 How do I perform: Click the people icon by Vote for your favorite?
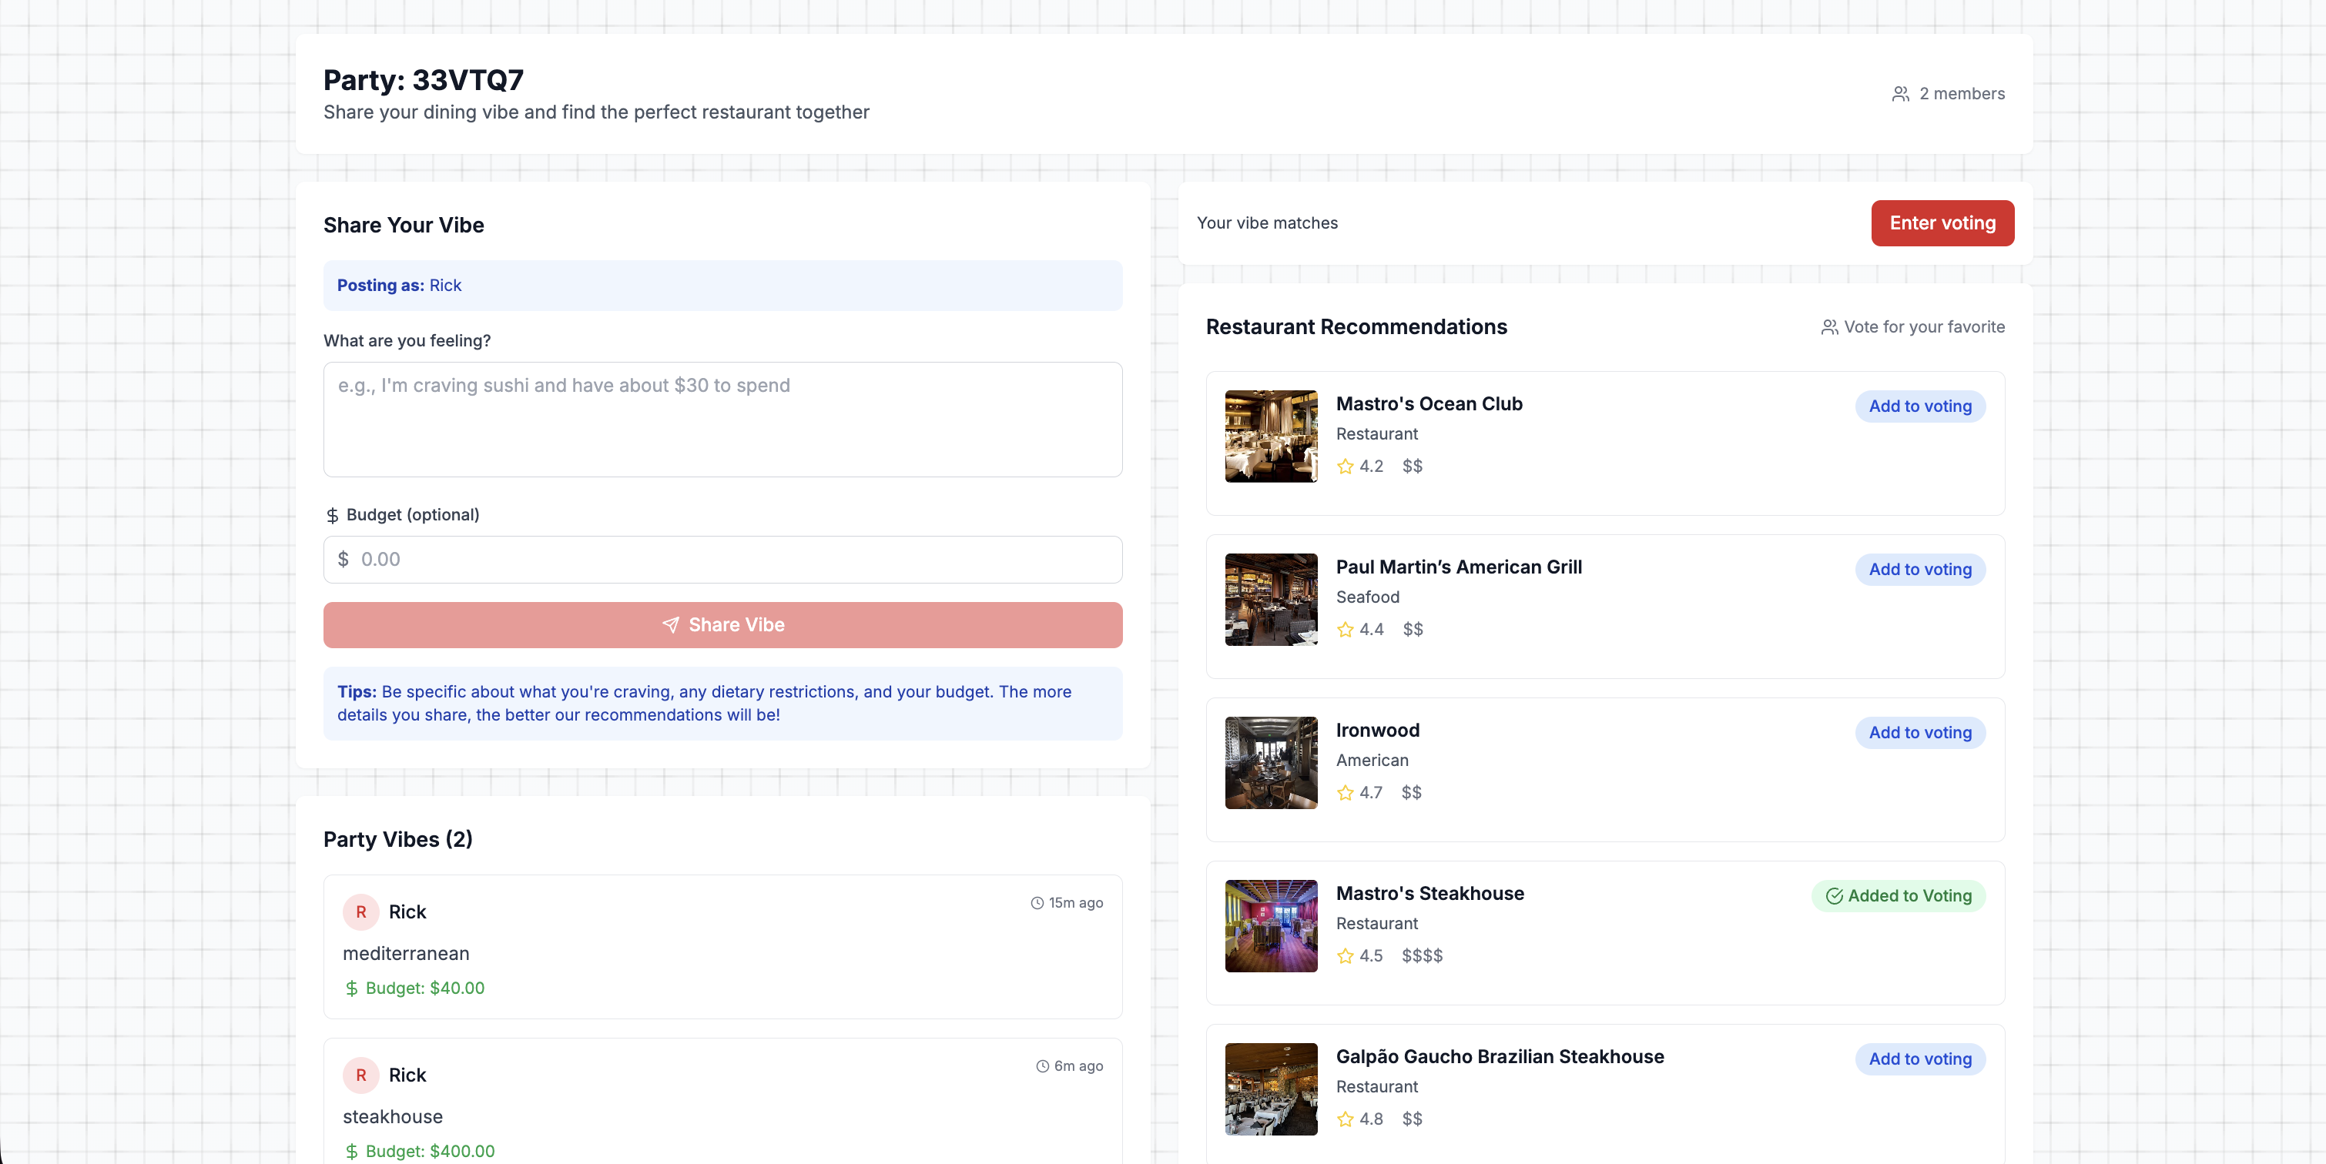click(x=1828, y=327)
